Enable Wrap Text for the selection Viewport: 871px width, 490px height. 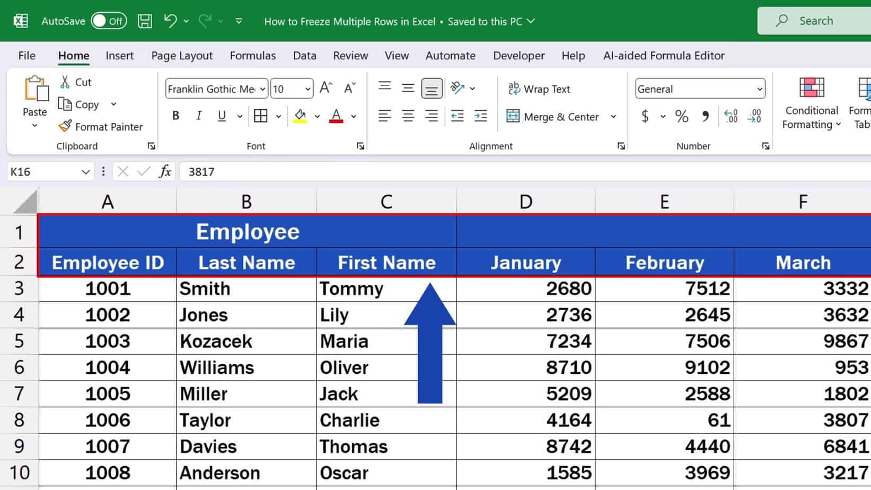539,89
